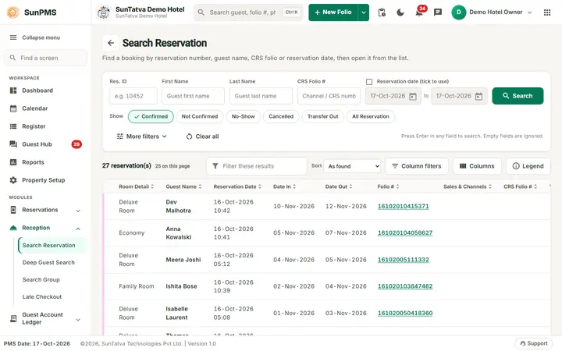This screenshot has height=351, width=562.
Task: Click Clear all filters
Action: 202,136
